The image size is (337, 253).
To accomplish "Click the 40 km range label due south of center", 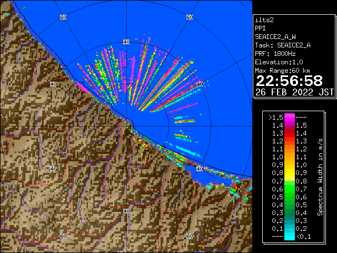I will click(x=126, y=211).
